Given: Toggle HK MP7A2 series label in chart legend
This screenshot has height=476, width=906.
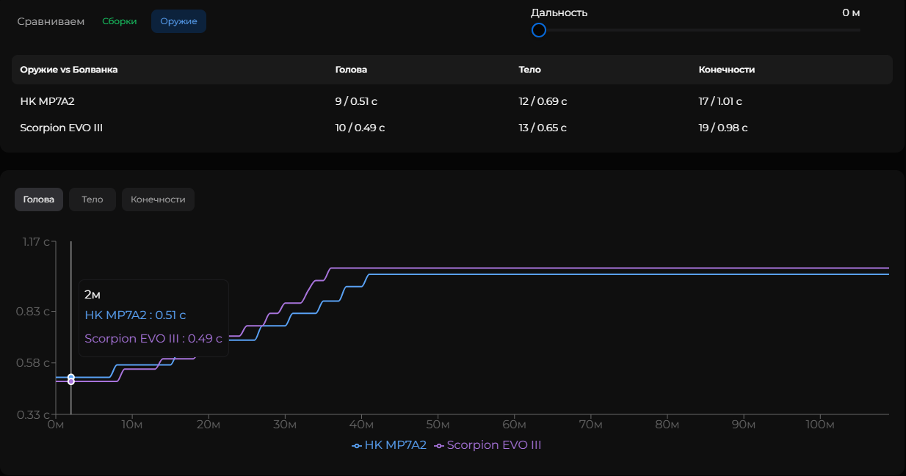Looking at the screenshot, I should 395,445.
